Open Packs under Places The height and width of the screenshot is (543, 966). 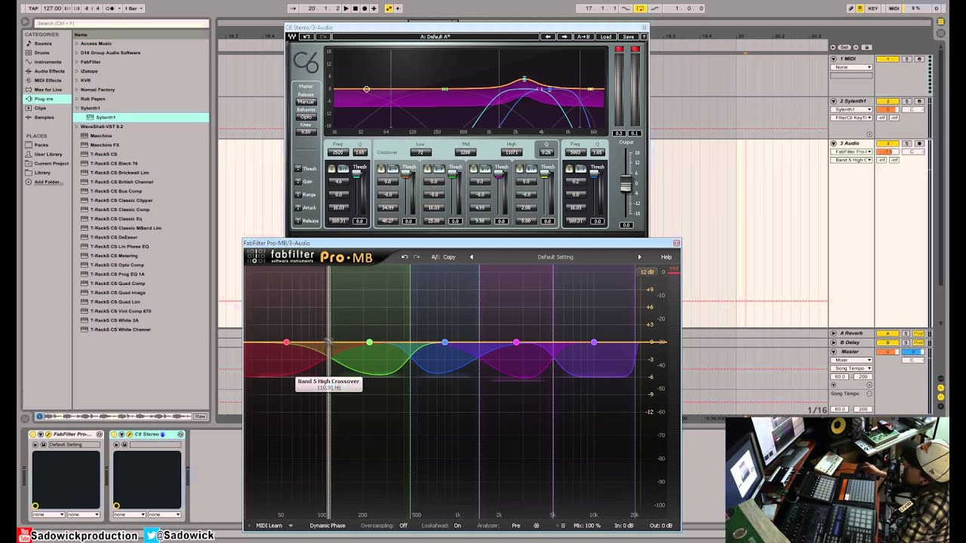tap(42, 145)
